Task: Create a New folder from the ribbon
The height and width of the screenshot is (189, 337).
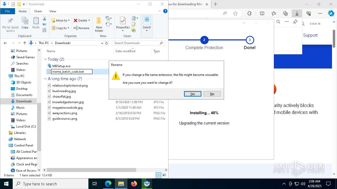Action: [x=99, y=25]
